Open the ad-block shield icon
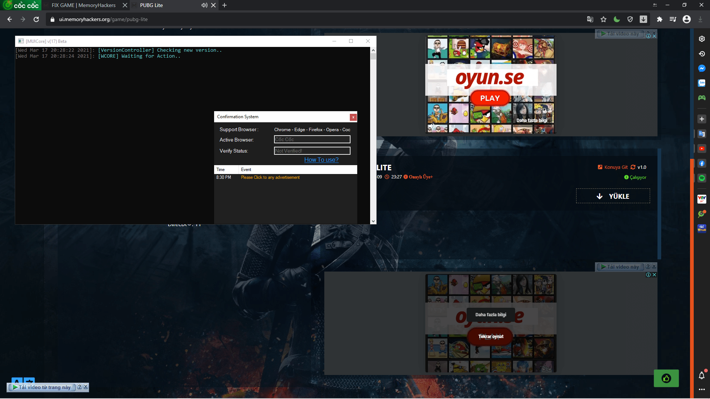This screenshot has width=710, height=399. pyautogui.click(x=630, y=19)
